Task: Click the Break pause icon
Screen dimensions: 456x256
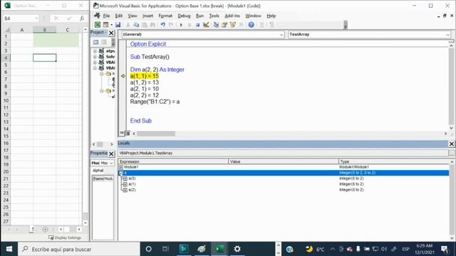Action: (190, 25)
